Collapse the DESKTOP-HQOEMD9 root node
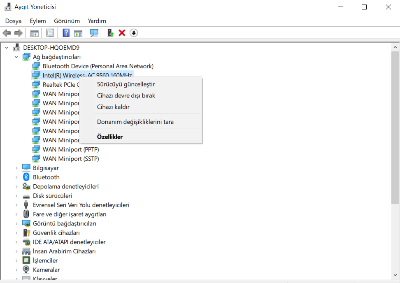The height and width of the screenshot is (283, 400). pos(7,47)
